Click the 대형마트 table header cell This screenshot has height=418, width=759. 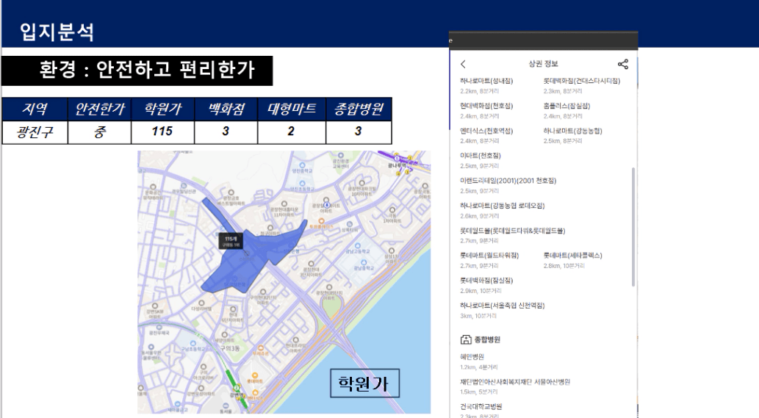(292, 109)
